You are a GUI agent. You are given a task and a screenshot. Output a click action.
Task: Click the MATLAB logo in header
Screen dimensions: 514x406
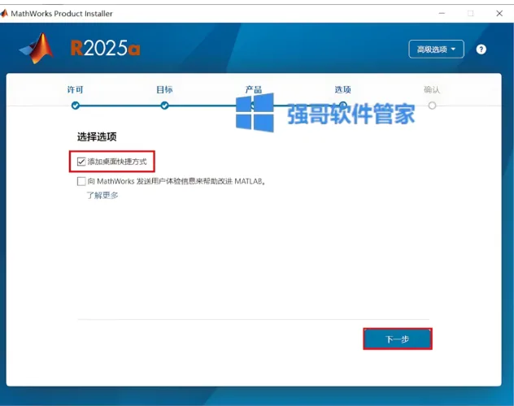(x=37, y=48)
